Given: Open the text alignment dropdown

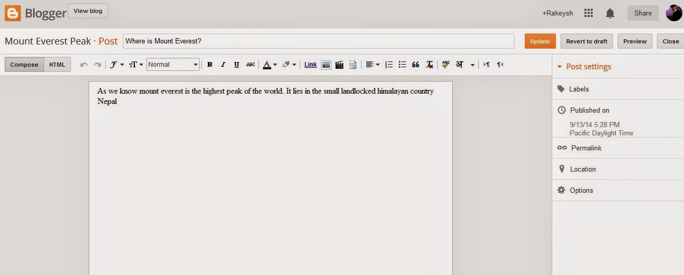Looking at the screenshot, I should pos(372,65).
